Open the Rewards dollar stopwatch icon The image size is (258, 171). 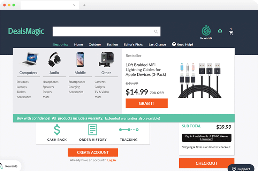tap(206, 31)
